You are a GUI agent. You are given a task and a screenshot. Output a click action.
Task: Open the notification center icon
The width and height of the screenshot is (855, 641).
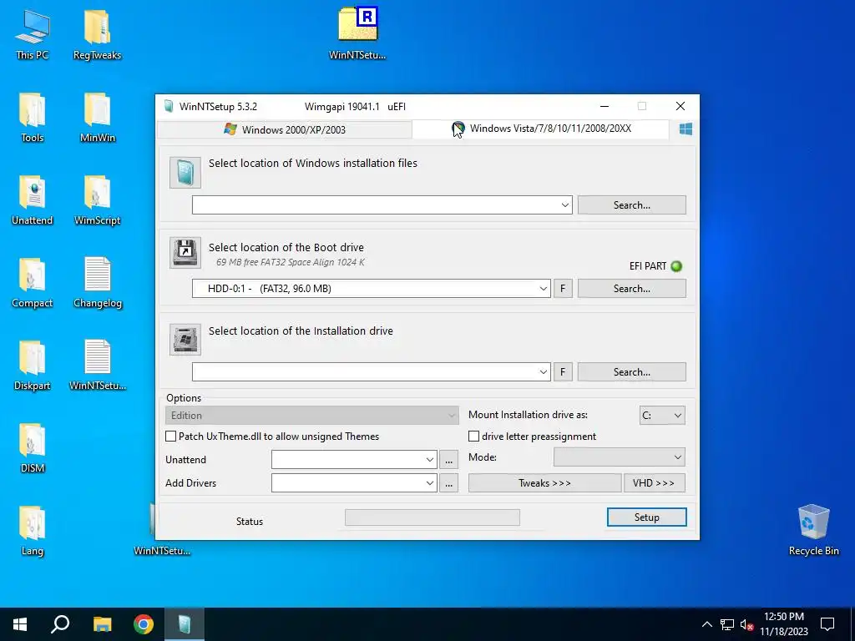tap(827, 624)
